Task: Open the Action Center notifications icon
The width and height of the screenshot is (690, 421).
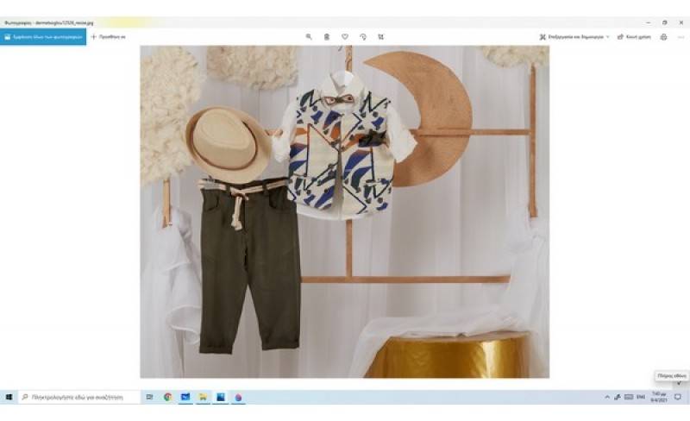Action: click(678, 397)
